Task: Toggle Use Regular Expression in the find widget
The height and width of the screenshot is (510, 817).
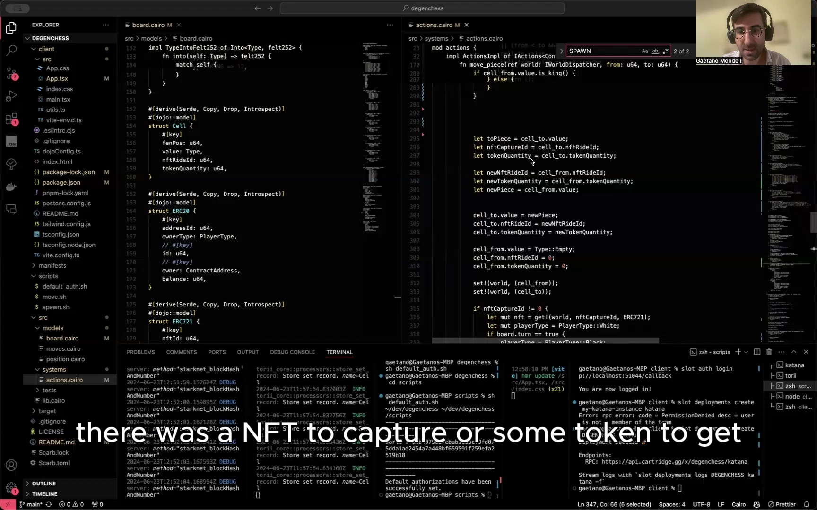Action: 666,51
